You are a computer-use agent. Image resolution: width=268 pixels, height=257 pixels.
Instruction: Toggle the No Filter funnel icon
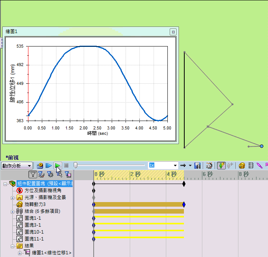(33, 174)
